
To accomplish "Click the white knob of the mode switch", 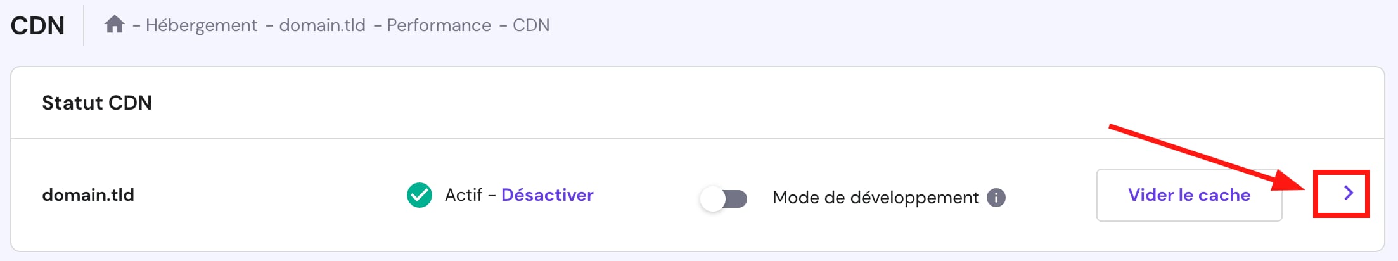I will (x=713, y=198).
